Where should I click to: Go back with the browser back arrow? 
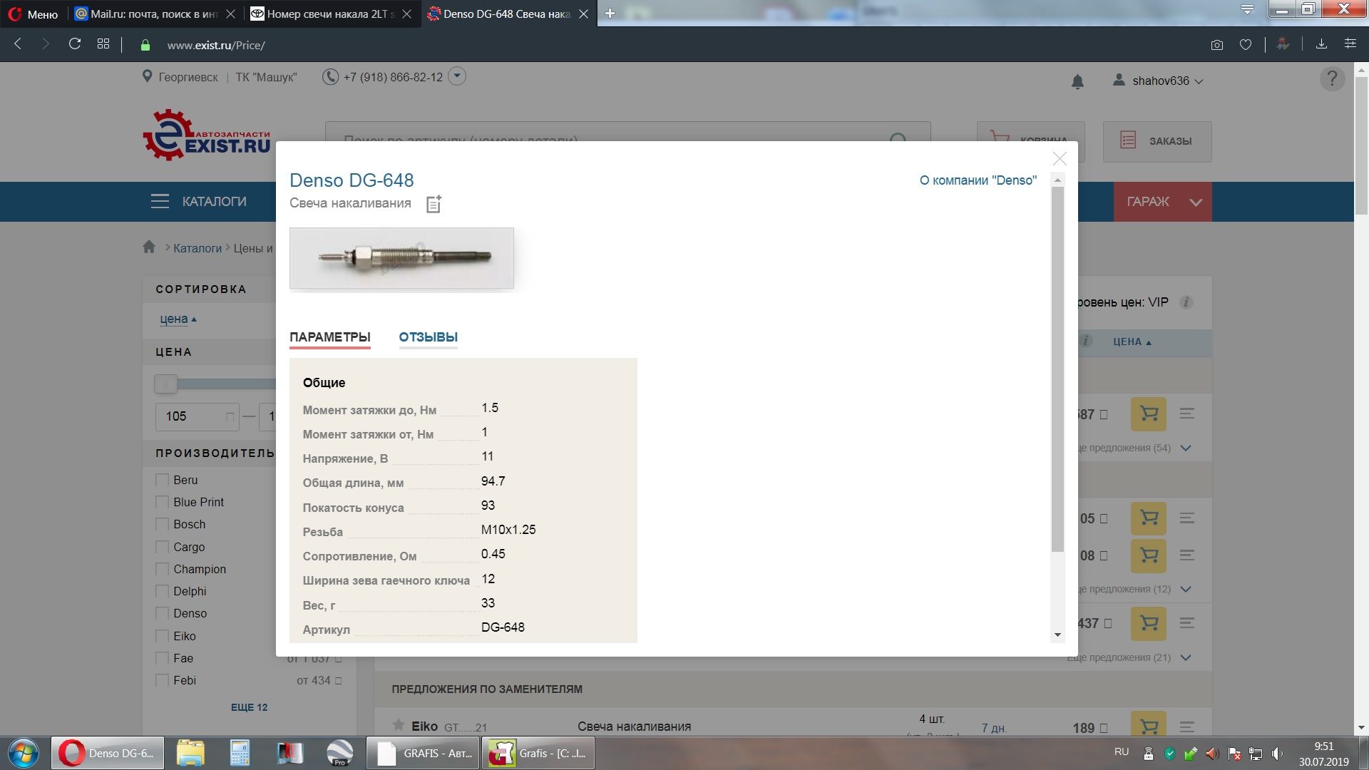pyautogui.click(x=18, y=44)
